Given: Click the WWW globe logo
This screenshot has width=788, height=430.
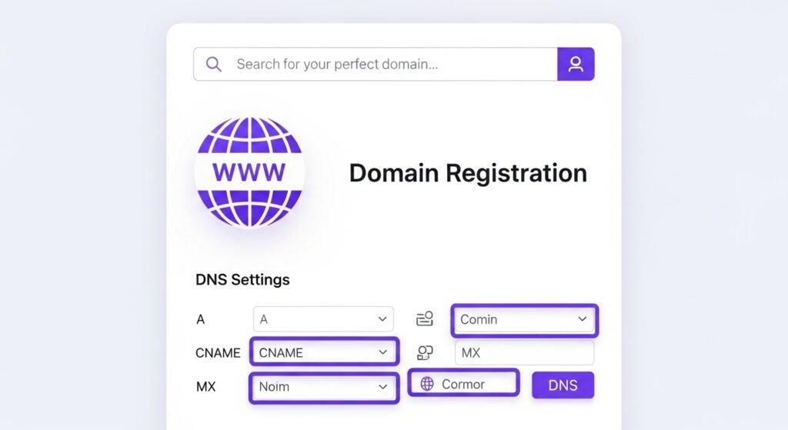Looking at the screenshot, I should coord(249,171).
